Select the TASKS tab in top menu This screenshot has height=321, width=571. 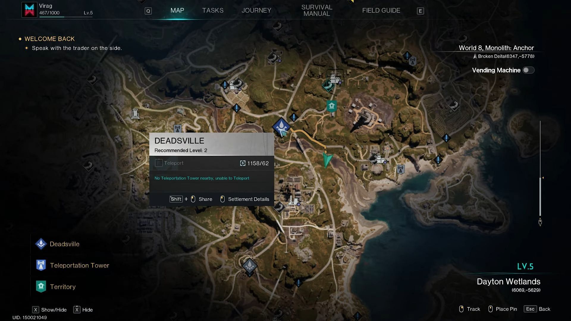tap(213, 11)
